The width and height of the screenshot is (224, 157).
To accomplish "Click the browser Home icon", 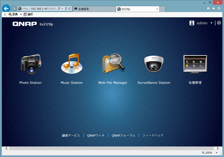I will coord(208,9).
